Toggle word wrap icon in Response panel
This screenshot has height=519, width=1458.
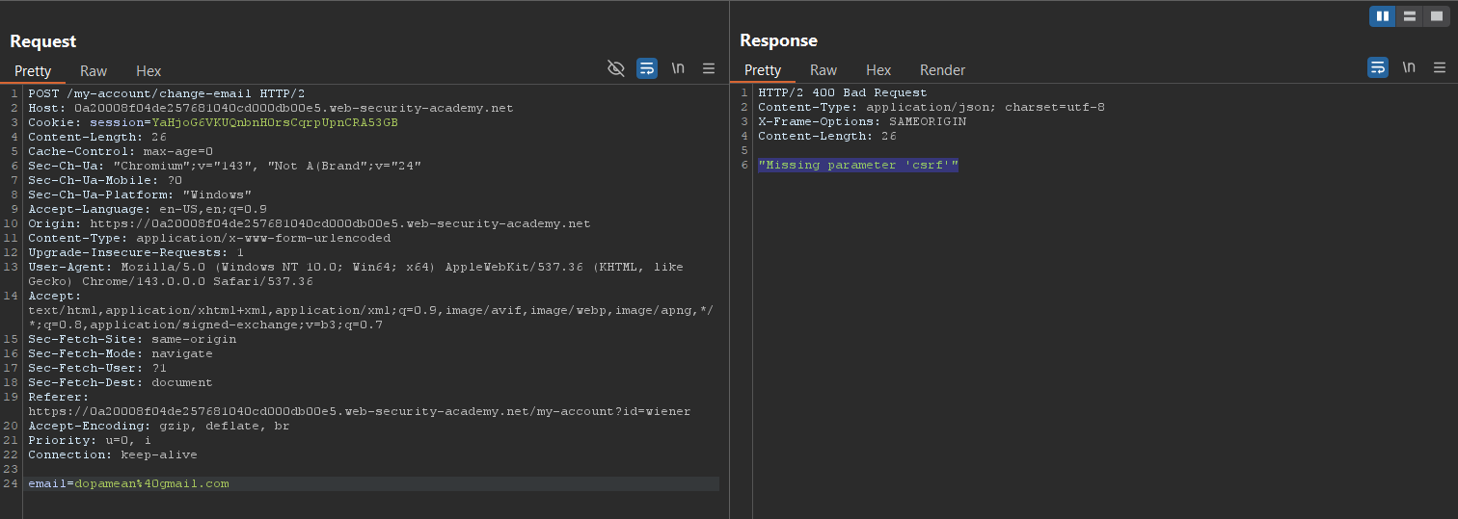coord(1378,67)
